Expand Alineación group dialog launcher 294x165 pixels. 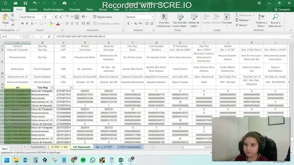tap(123, 30)
